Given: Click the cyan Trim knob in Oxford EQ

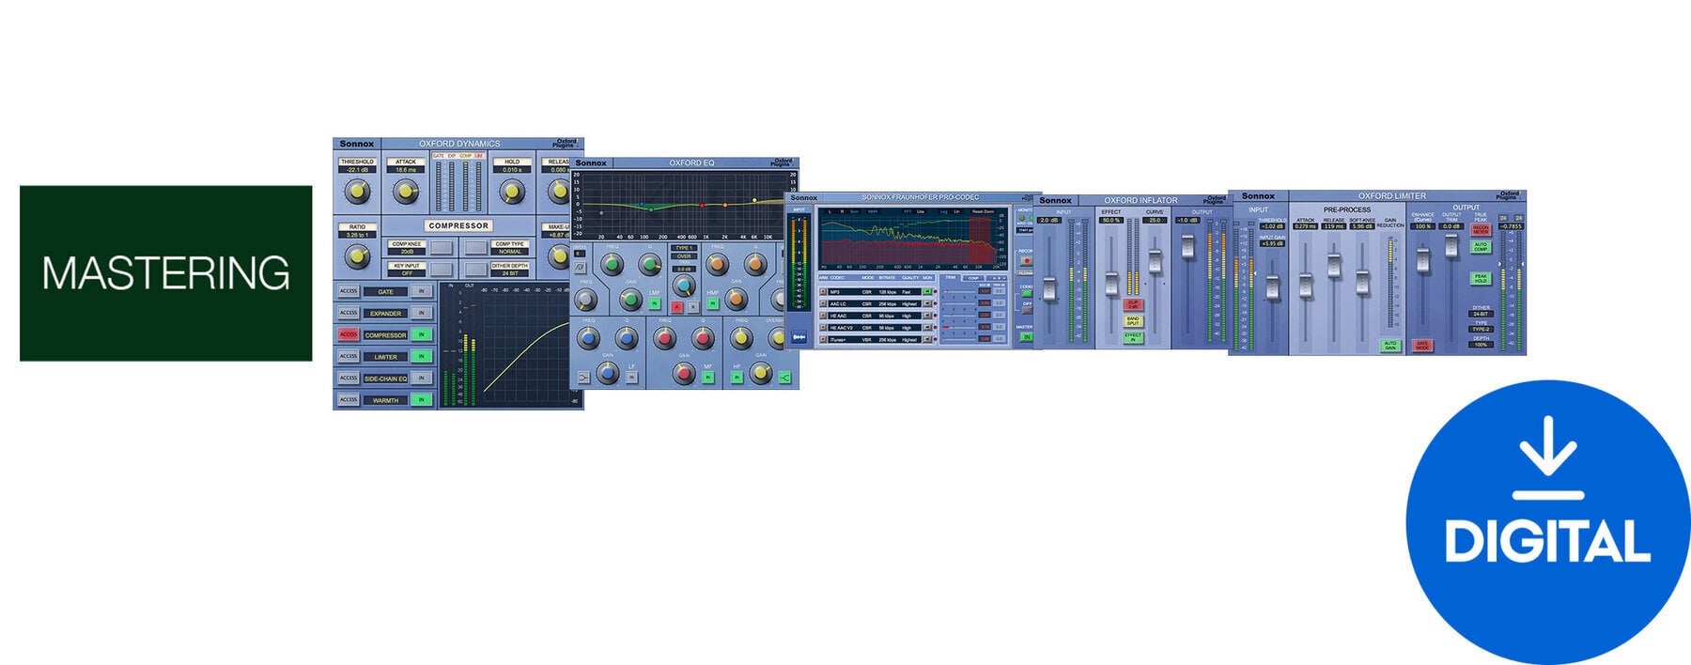Looking at the screenshot, I should click(x=684, y=286).
